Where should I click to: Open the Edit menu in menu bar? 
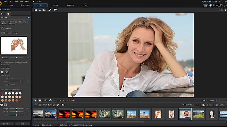tap(10, 1)
